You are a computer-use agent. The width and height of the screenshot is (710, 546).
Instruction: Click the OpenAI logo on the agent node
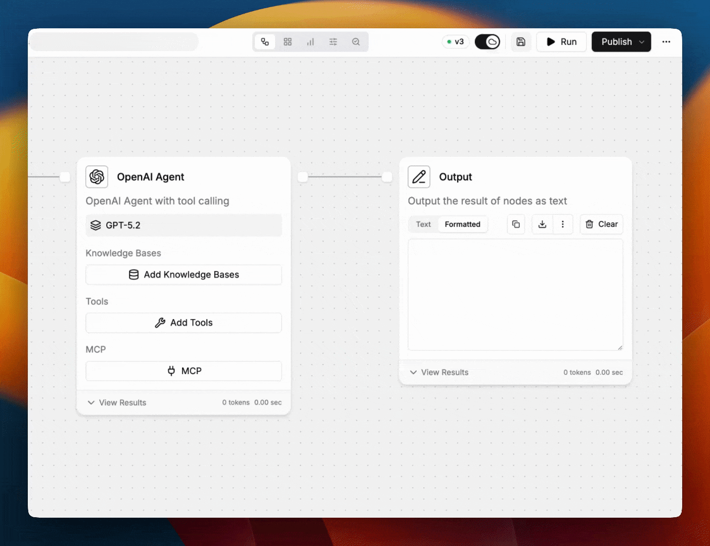[x=97, y=177]
